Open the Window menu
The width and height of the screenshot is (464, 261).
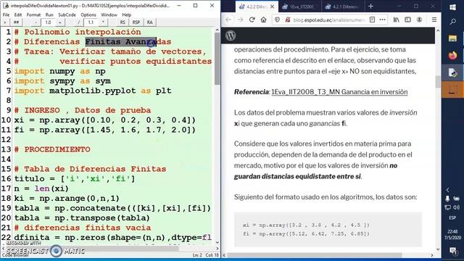(109, 14)
